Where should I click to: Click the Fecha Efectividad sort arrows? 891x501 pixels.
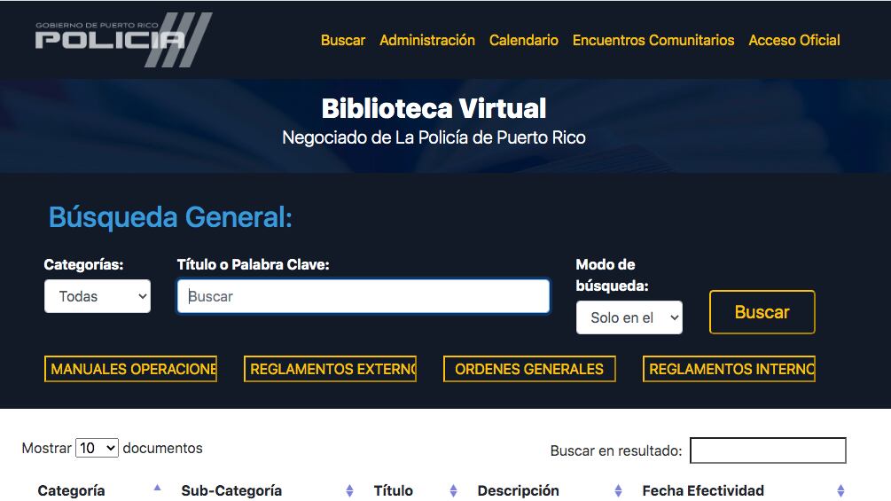tap(840, 490)
